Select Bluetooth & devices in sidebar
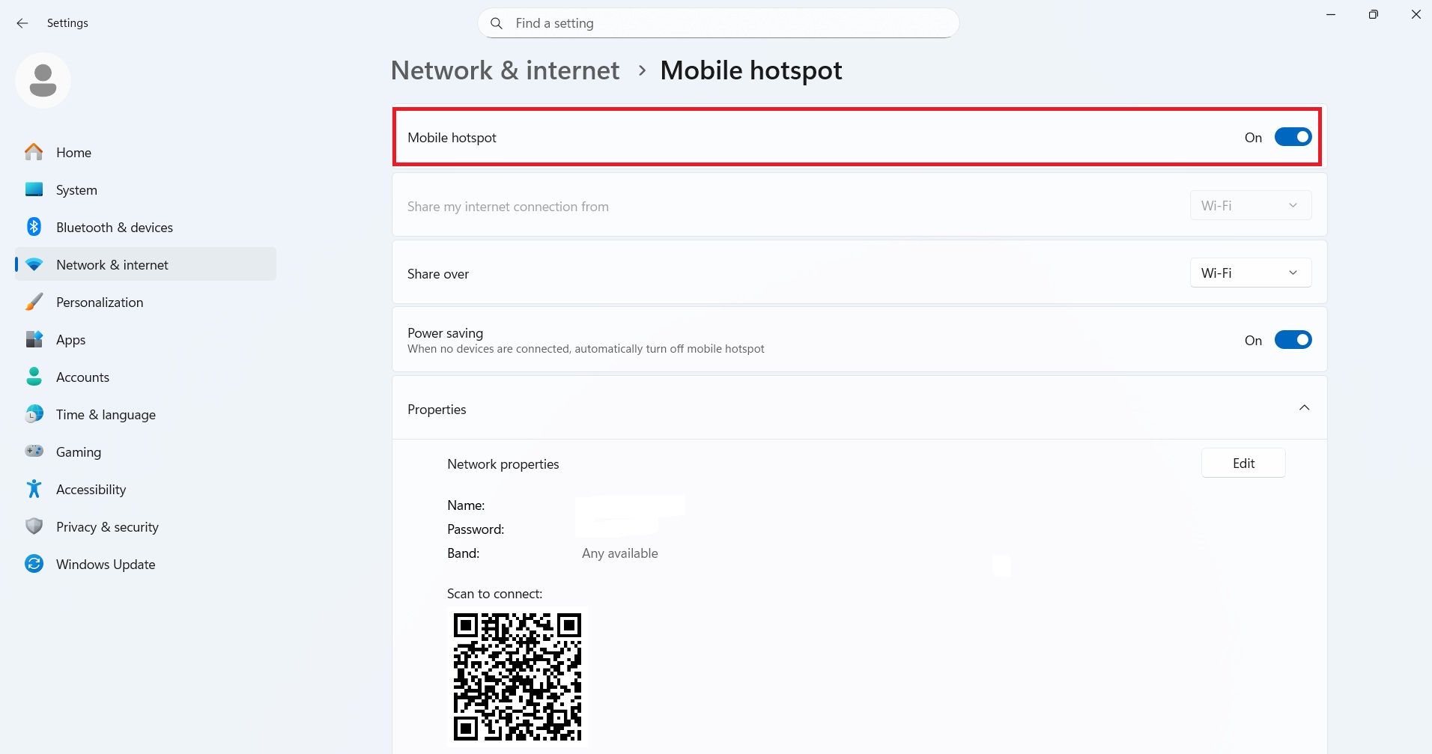Viewport: 1432px width, 754px height. point(114,227)
